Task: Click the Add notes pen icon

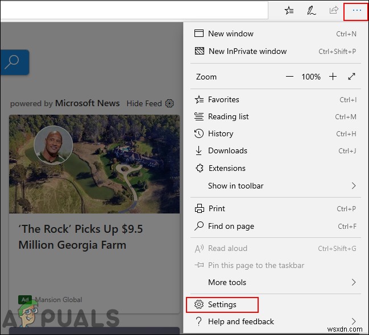Action: point(312,11)
